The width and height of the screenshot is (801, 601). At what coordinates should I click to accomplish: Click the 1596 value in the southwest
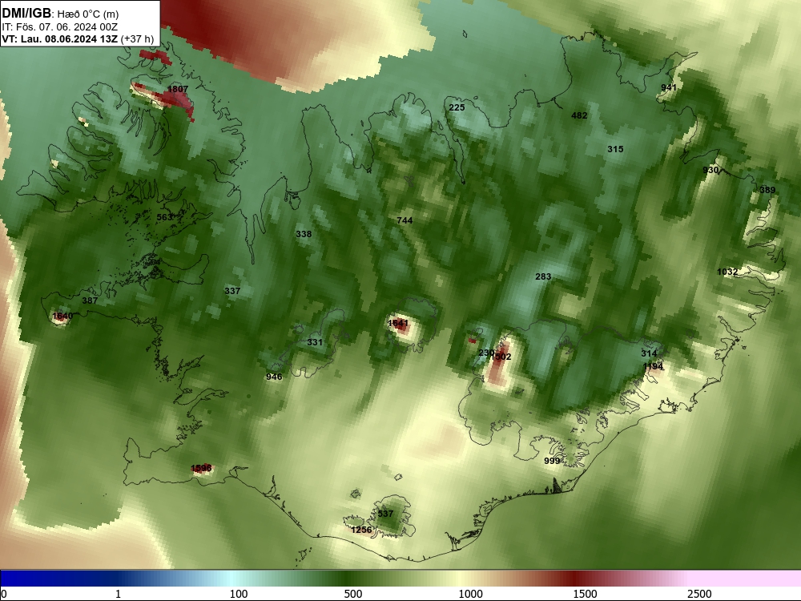201,469
